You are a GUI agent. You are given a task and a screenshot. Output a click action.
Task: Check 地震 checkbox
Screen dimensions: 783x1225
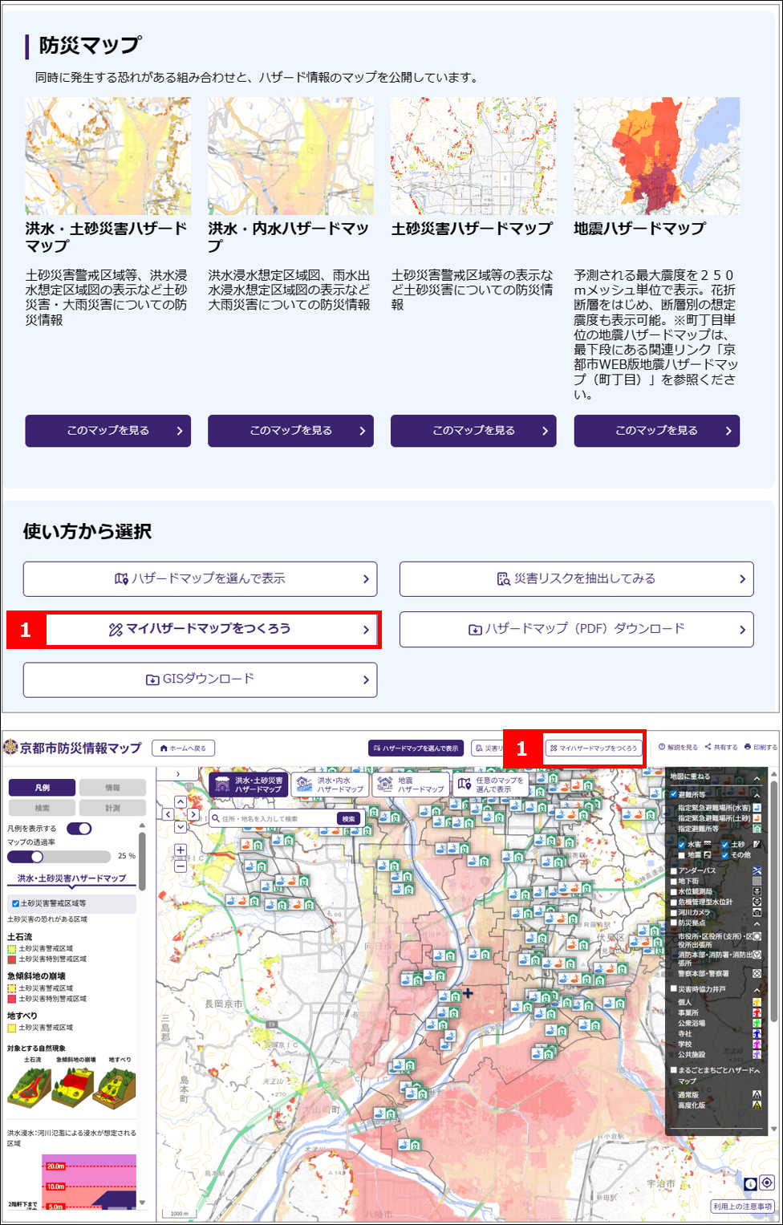tap(682, 855)
